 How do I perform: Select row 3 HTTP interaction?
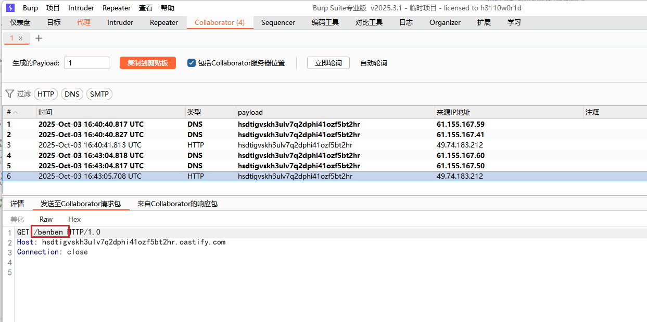coord(208,145)
